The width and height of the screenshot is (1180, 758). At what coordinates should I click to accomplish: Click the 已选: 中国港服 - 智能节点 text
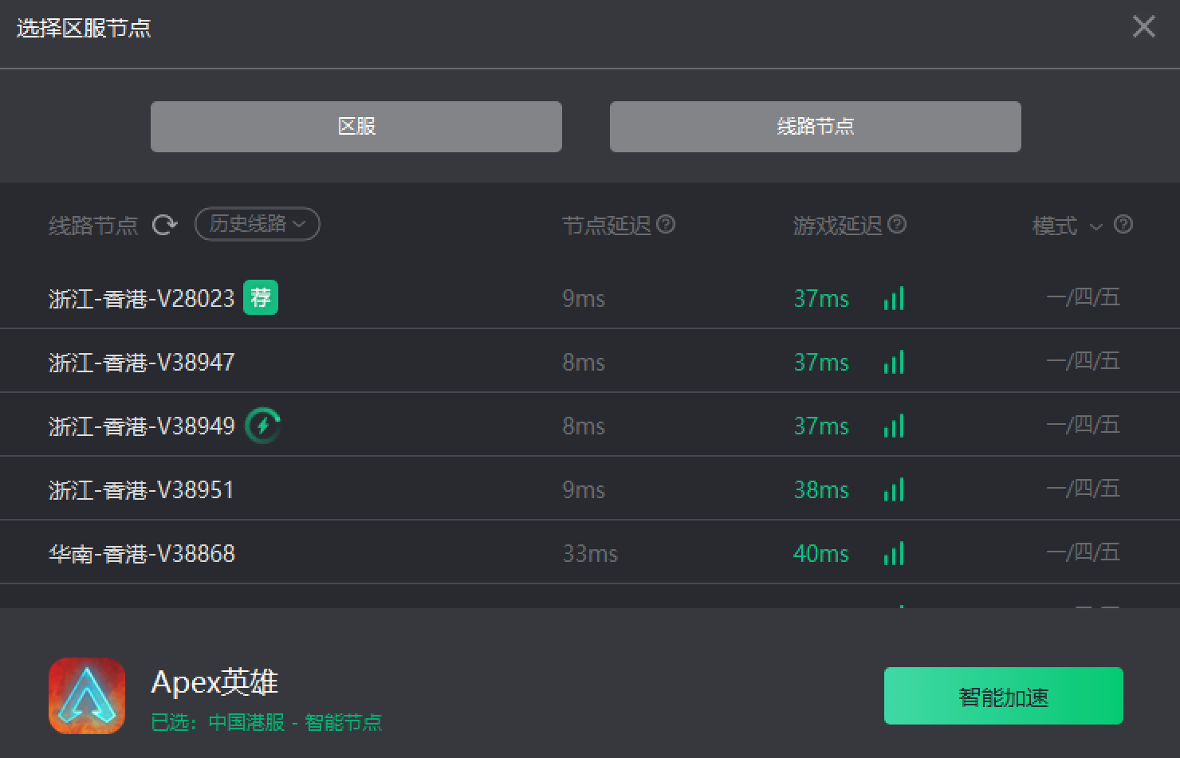pos(266,723)
